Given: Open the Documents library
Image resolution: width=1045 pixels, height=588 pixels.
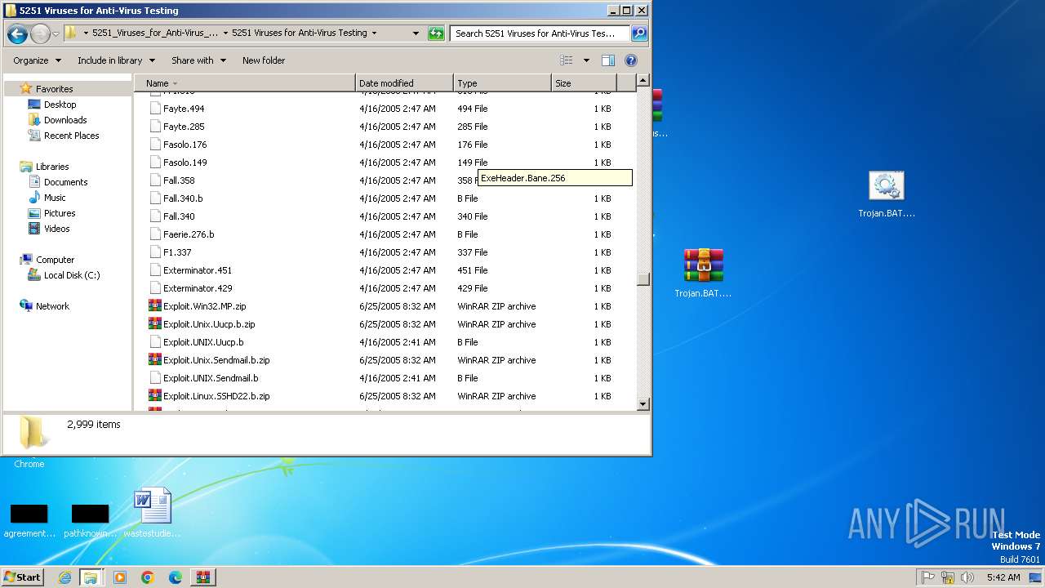Looking at the screenshot, I should pyautogui.click(x=65, y=182).
